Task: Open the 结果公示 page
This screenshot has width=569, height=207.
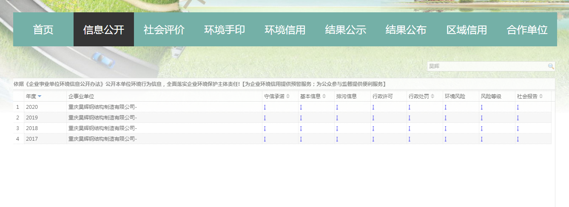Action: [345, 30]
